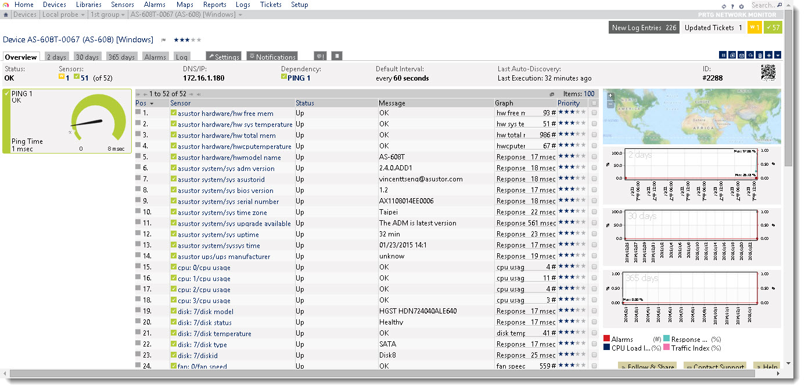Check the box for disk: 7/disk status row

[594, 322]
